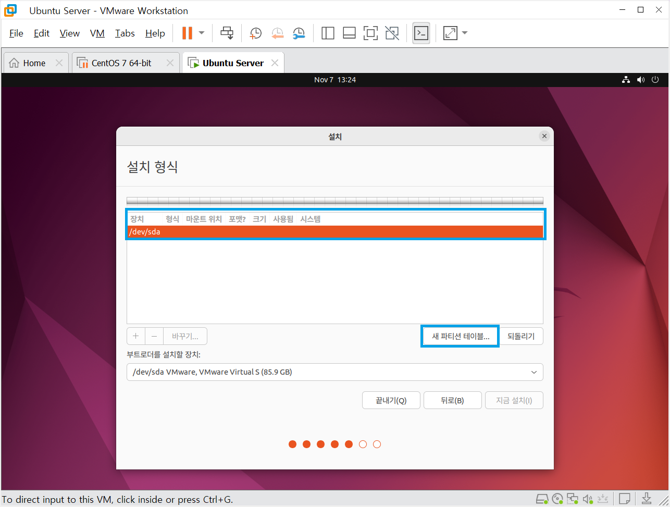Click the grayed-out arrows-into-tray status icon

point(603,499)
